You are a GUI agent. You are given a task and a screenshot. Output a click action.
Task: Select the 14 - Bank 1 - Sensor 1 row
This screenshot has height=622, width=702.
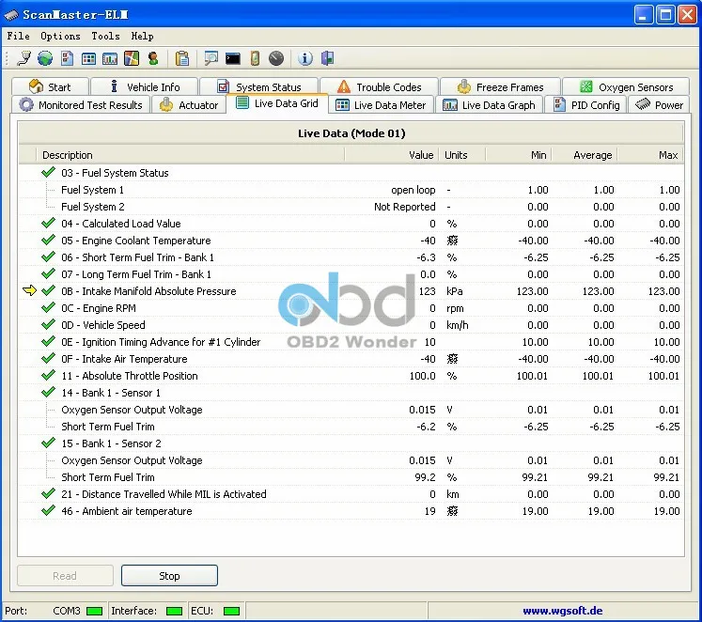coord(351,393)
